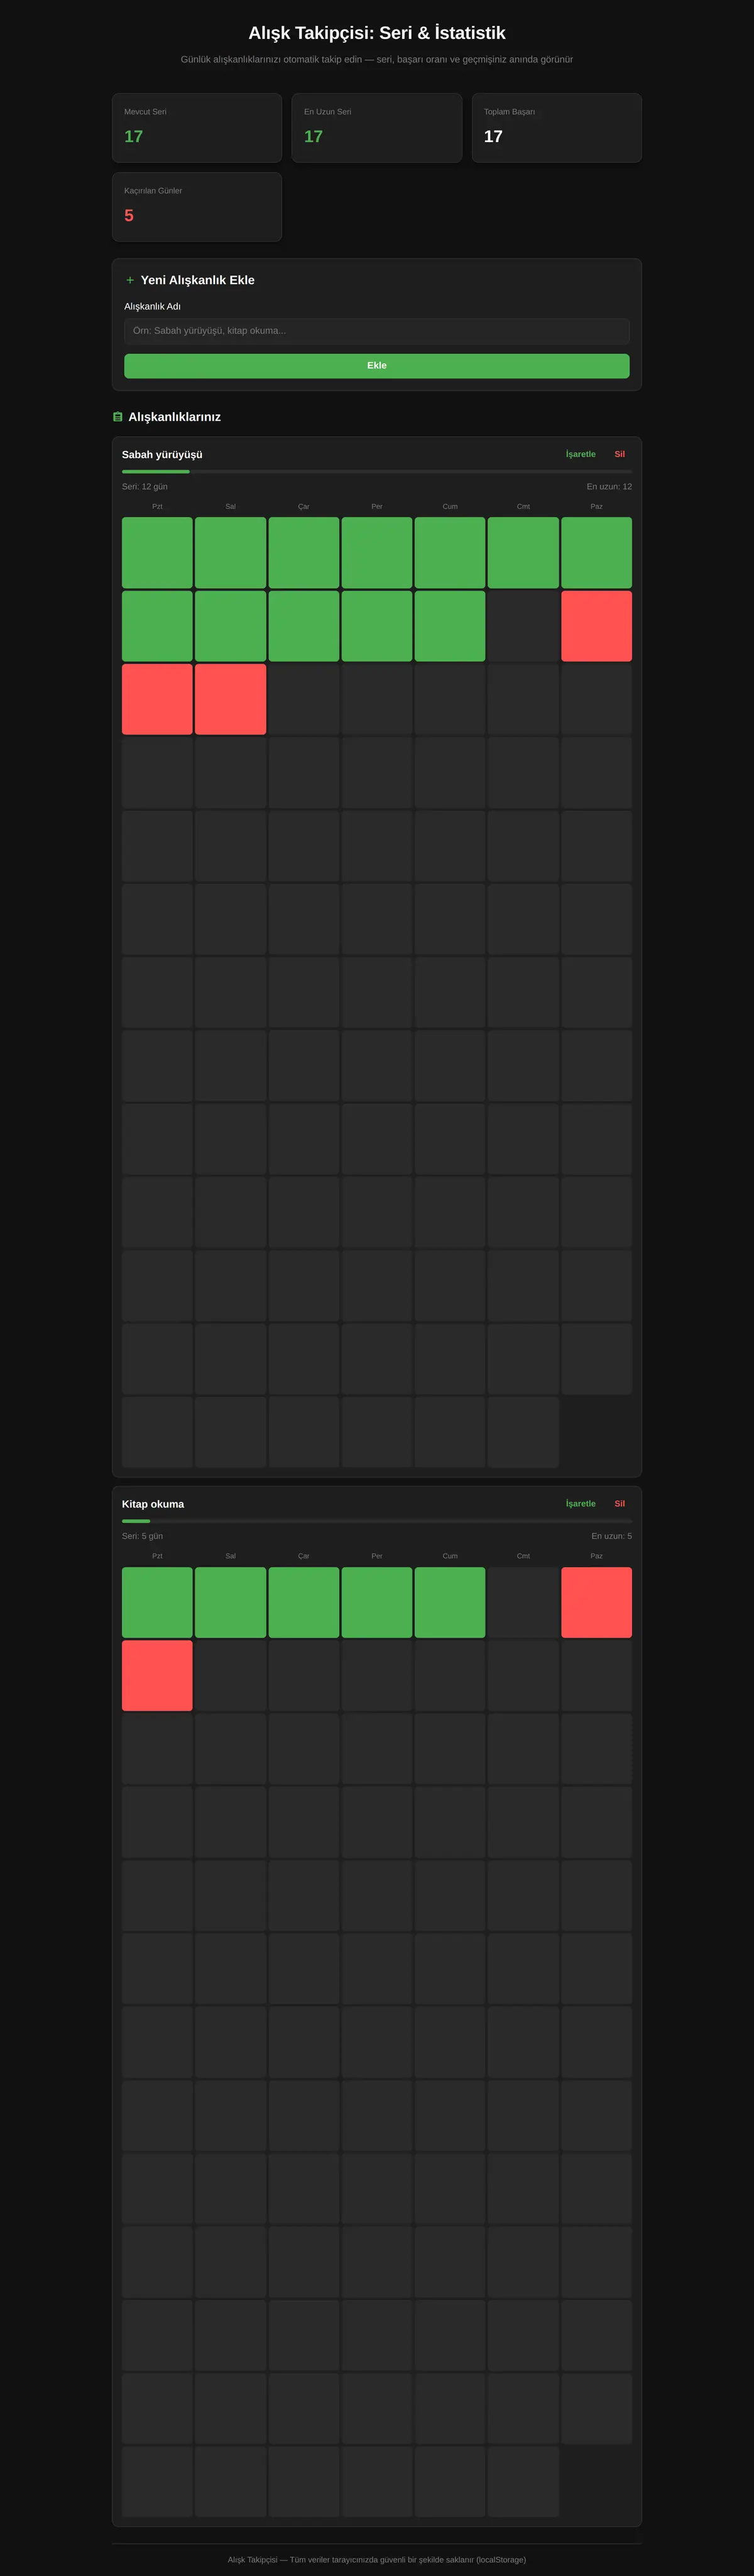Click the green Ekle button
The image size is (754, 2576).
click(x=376, y=366)
